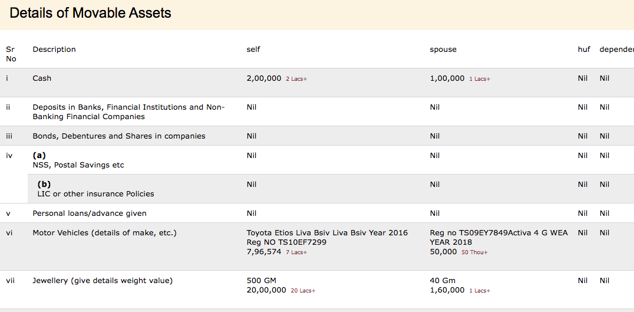This screenshot has width=634, height=312.
Task: Click the red '2 Lacs+' tag
Action: pyautogui.click(x=296, y=79)
